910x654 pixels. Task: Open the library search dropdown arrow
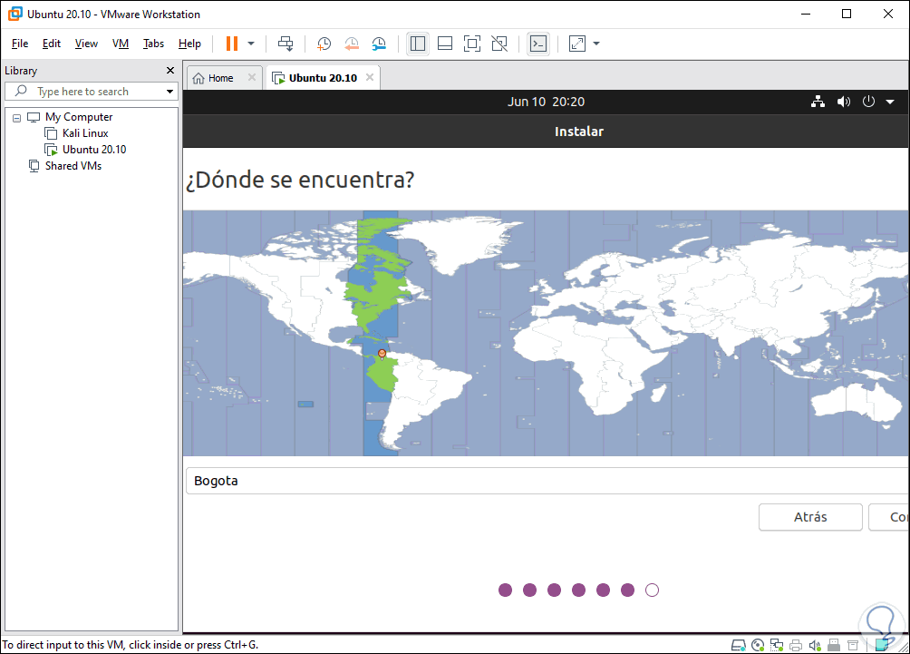(x=169, y=92)
